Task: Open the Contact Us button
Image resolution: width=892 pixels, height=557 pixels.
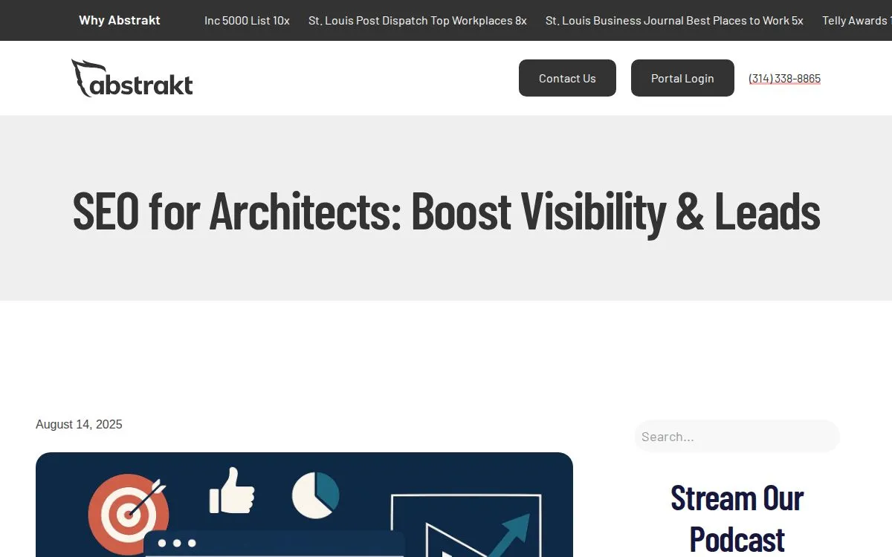Action: [x=567, y=78]
